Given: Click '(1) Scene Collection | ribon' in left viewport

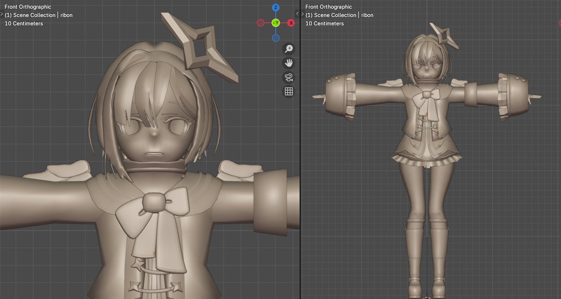Looking at the screenshot, I should pyautogui.click(x=39, y=15).
